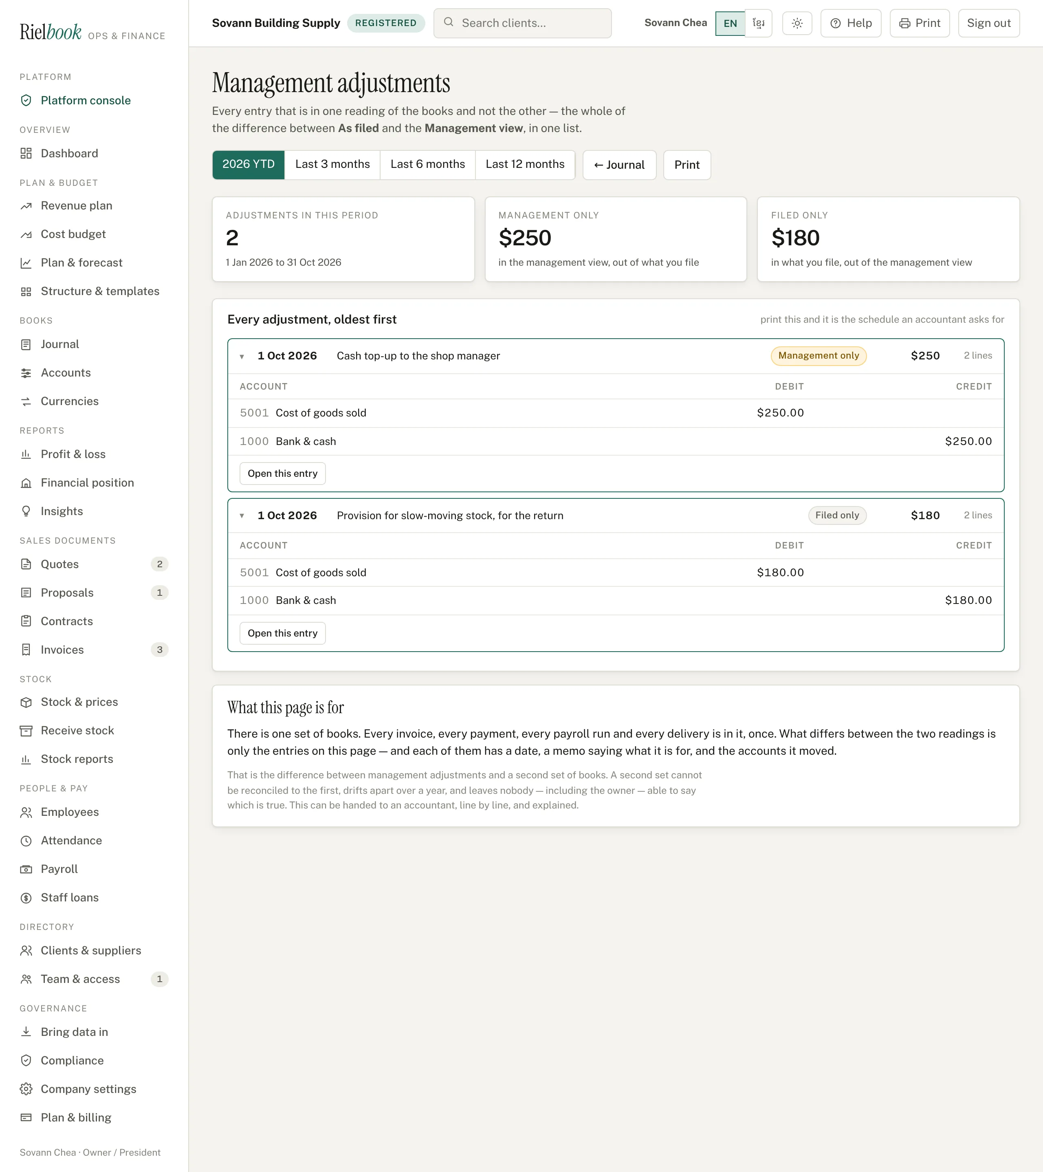
Task: Collapse the Cash top-up entry
Action: point(242,356)
